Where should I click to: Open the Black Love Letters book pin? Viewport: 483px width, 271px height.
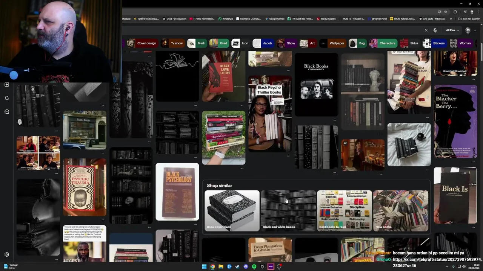223,77
